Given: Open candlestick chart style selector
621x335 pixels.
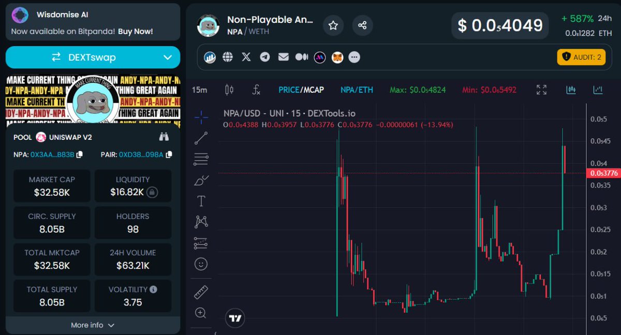Looking at the screenshot, I should 229,90.
